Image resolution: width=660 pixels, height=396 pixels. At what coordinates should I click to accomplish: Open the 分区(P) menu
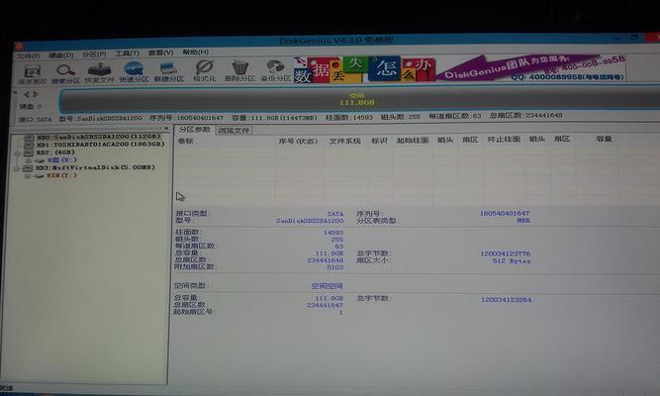pyautogui.click(x=94, y=54)
